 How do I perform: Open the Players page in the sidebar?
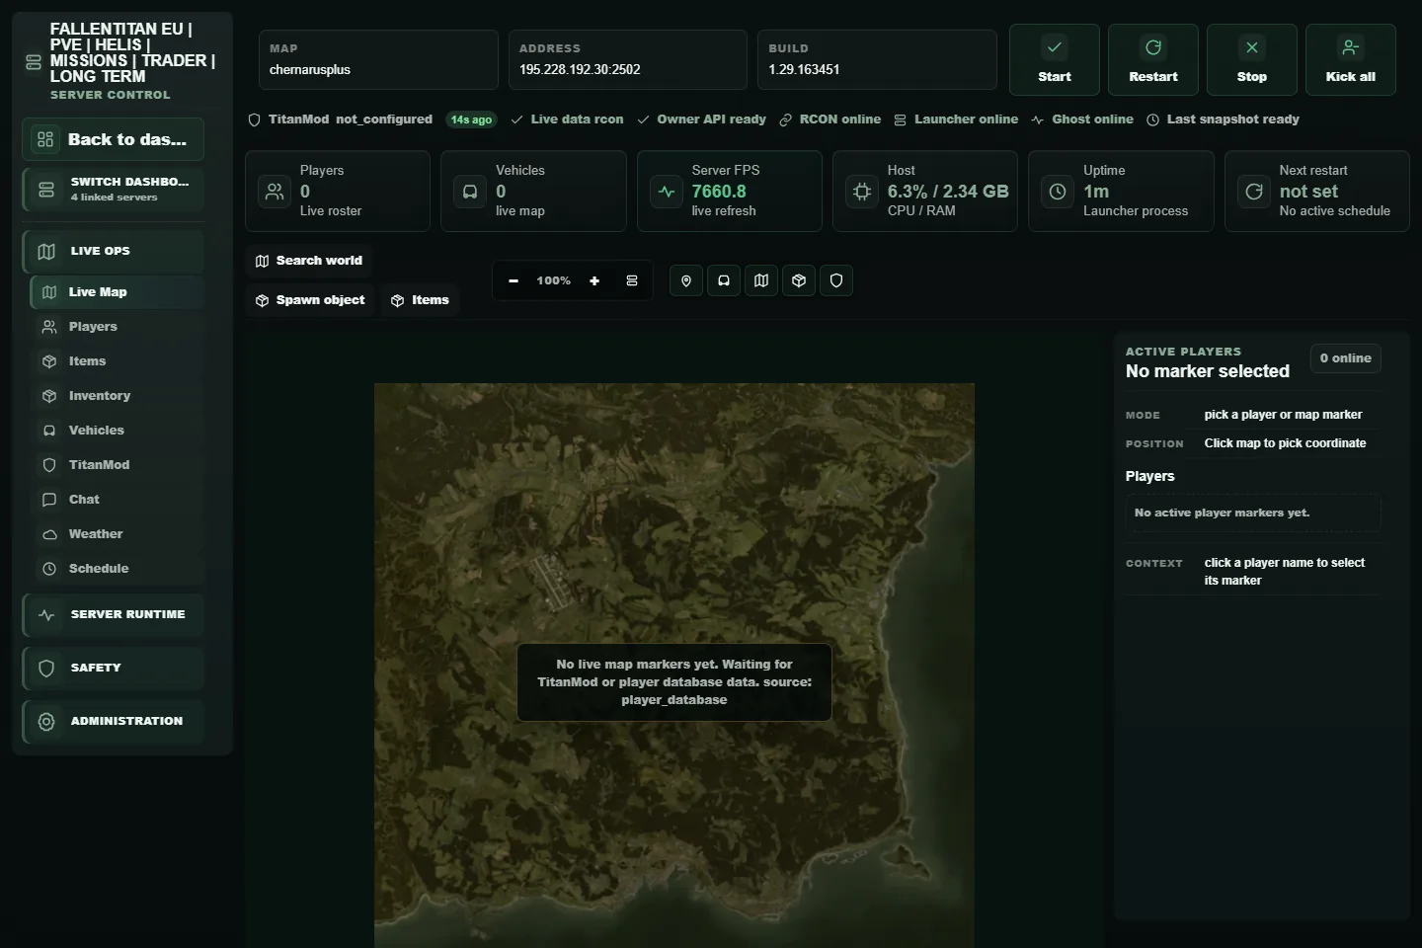click(x=117, y=327)
